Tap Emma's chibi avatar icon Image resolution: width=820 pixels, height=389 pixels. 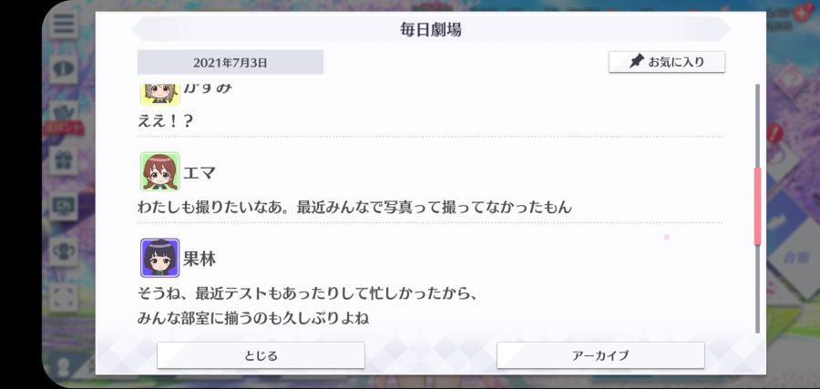click(160, 171)
